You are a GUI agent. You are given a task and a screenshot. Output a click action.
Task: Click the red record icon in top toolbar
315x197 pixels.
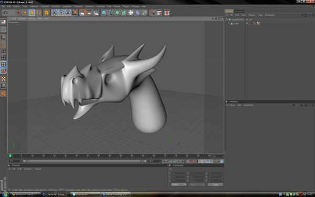167,13
